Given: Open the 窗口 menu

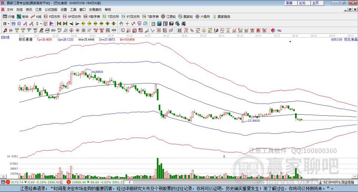Looking at the screenshot, I should click(83, 9).
